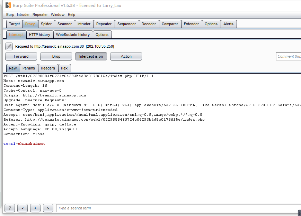Open the HTTP history sub-tab

39,35
